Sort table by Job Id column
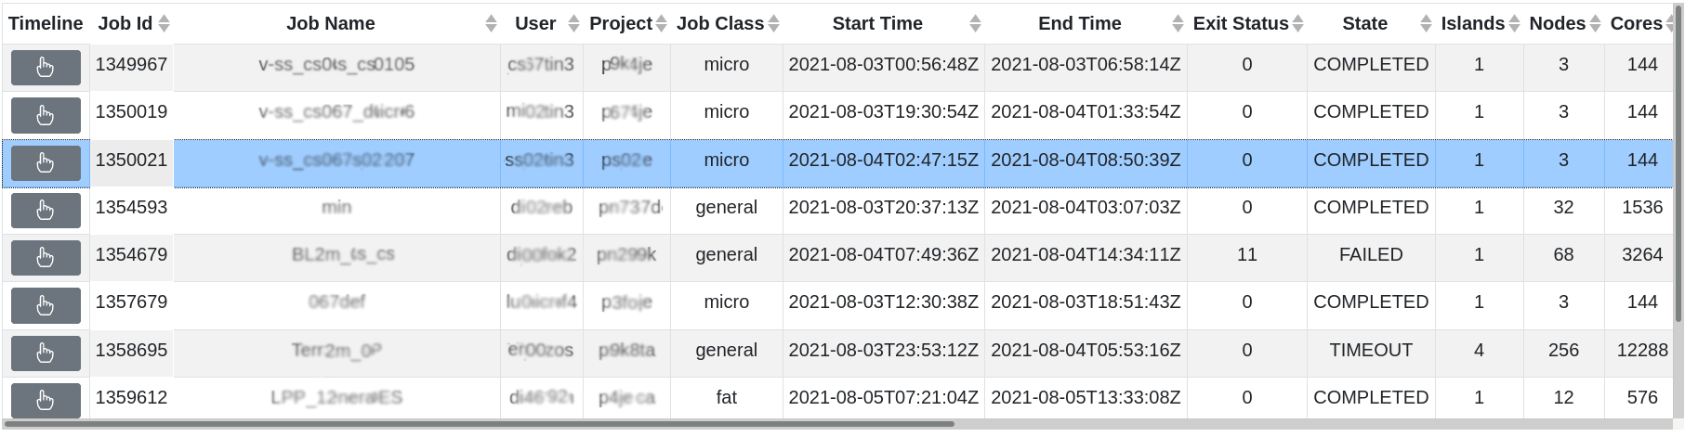This screenshot has height=437, width=1685. point(165,24)
